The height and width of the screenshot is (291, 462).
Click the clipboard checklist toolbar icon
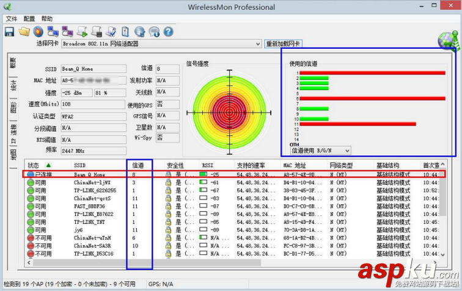pos(125,32)
